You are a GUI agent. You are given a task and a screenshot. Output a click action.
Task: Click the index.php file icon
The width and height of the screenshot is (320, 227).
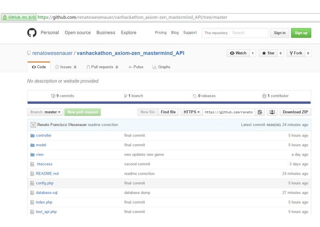coord(32,202)
